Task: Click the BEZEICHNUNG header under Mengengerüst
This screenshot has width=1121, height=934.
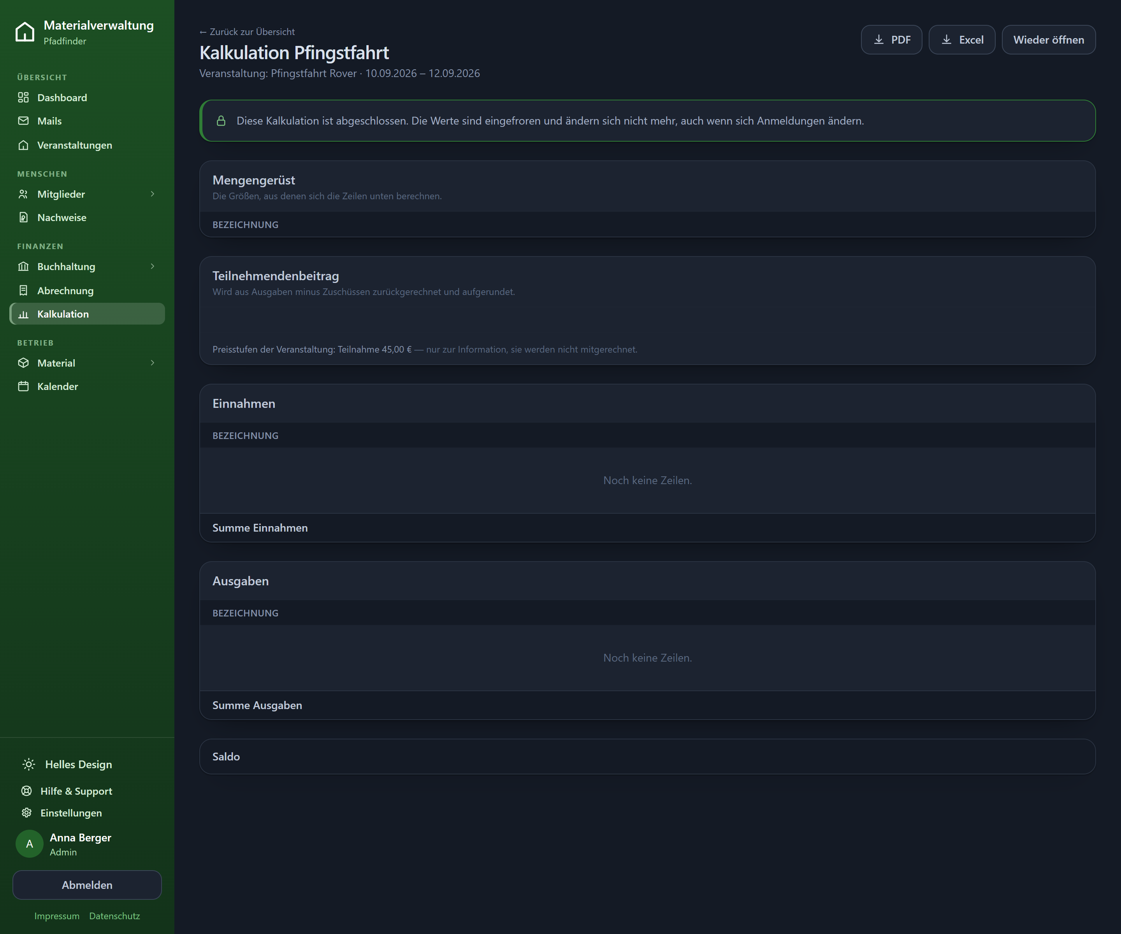Action: tap(246, 225)
